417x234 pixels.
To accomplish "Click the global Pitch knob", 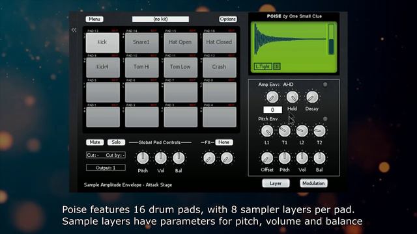I will click(143, 158).
